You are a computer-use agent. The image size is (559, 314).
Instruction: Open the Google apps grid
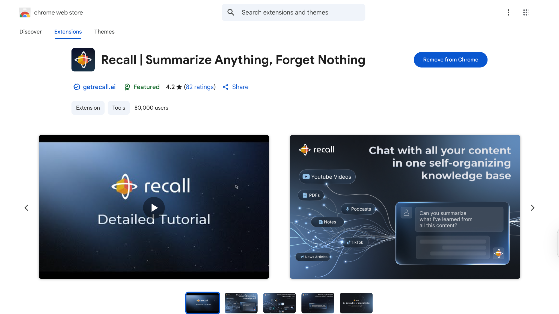click(526, 13)
